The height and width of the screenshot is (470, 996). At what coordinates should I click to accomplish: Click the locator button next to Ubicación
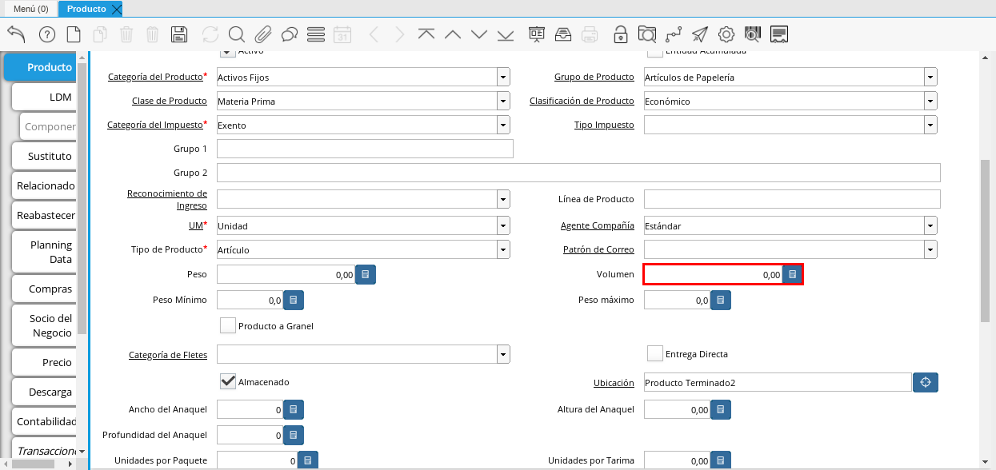(926, 383)
